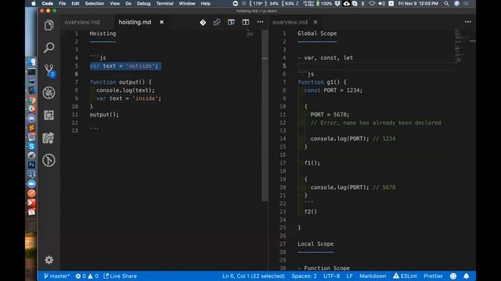Click the Hoisting heading text
The width and height of the screenshot is (501, 281).
(x=103, y=34)
